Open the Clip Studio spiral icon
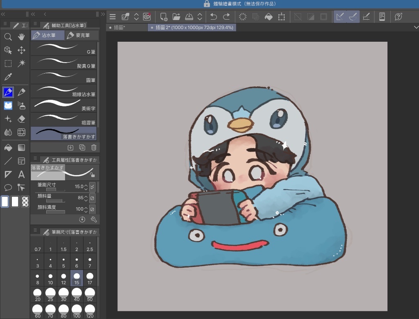Image resolution: width=419 pixels, height=319 pixels. point(147,17)
